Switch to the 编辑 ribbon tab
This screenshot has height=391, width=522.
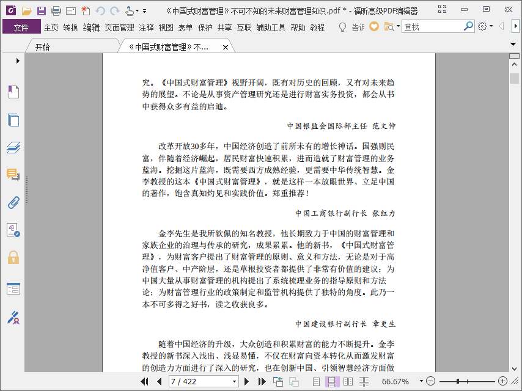91,27
